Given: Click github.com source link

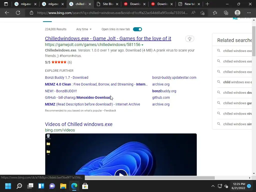Looking at the screenshot, I should (161, 97).
